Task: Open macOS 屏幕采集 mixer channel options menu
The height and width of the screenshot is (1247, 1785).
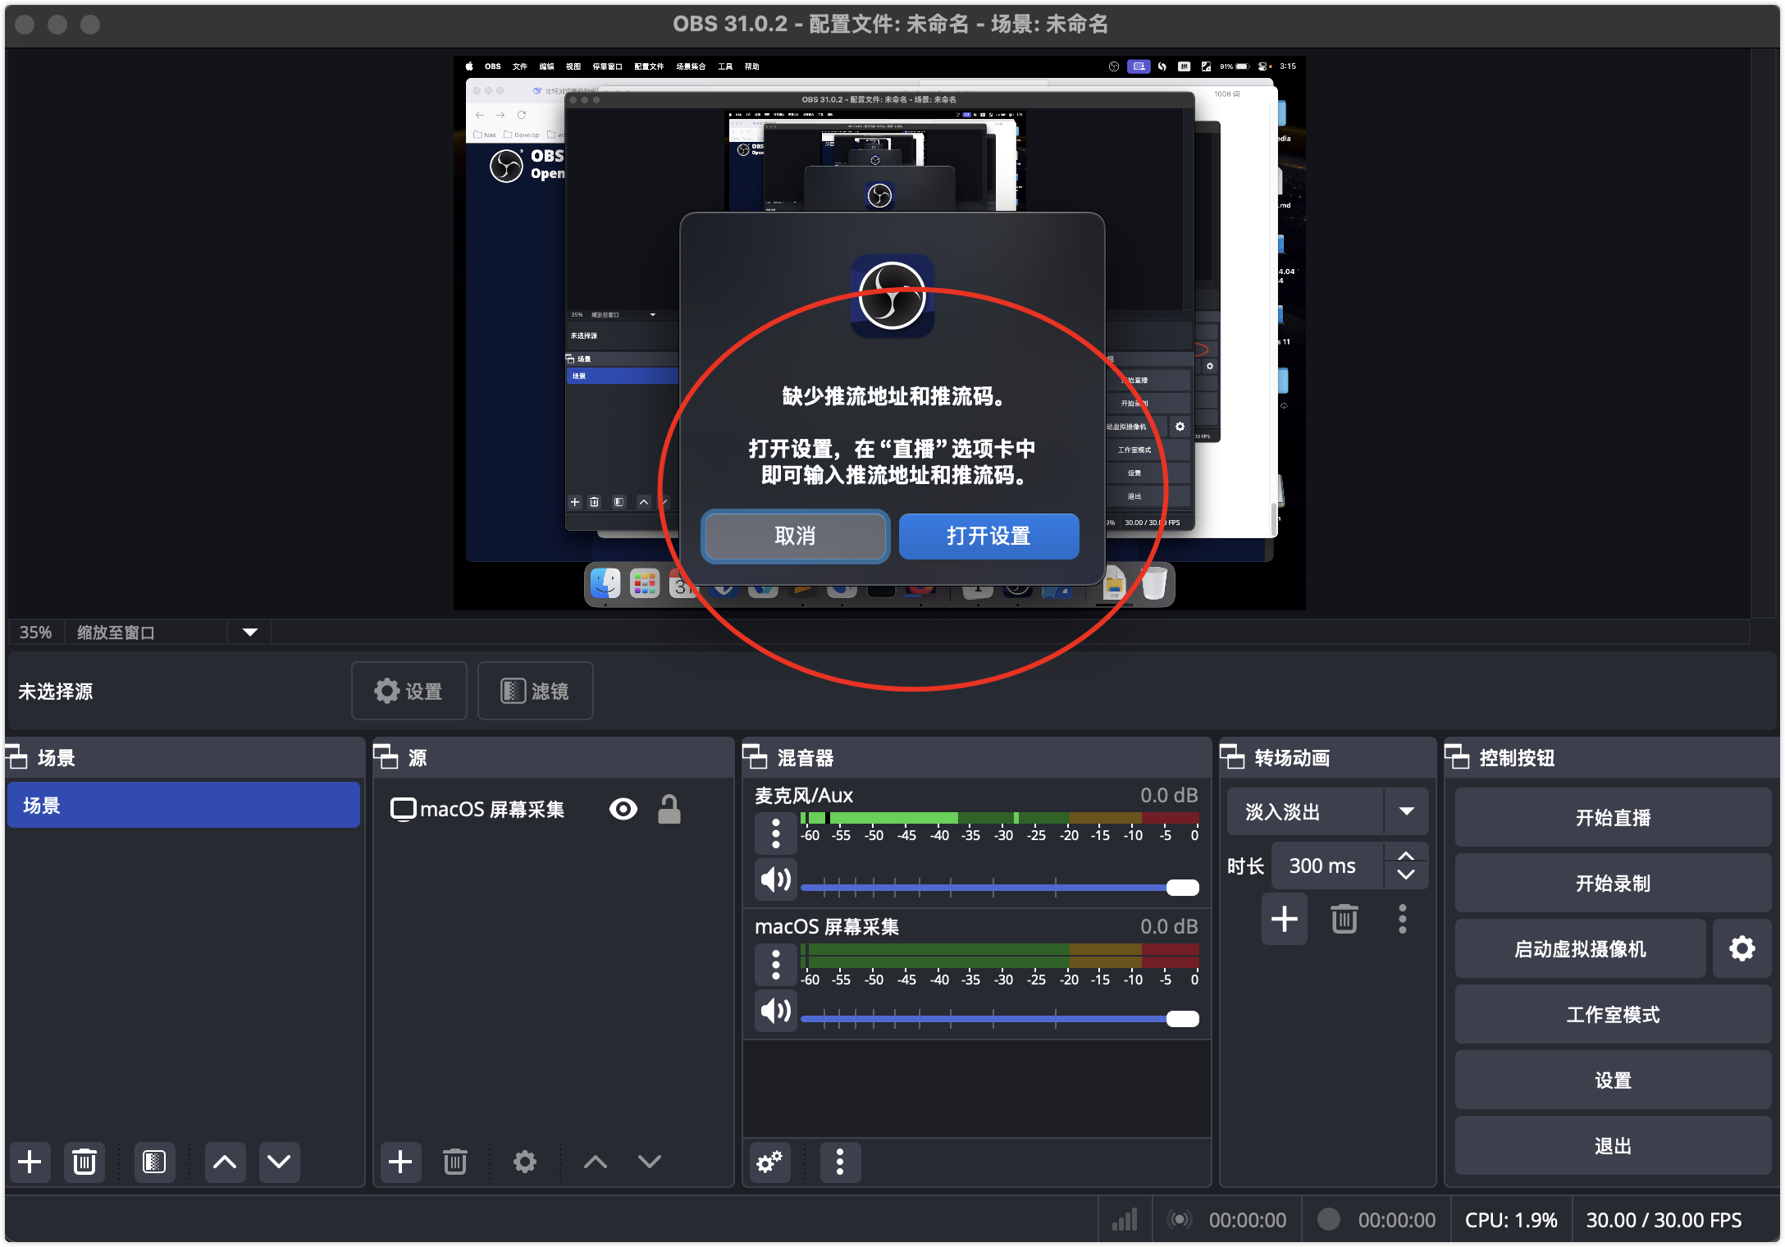Action: (x=776, y=964)
